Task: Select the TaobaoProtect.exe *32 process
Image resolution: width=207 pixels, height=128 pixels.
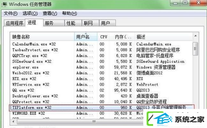Action: click(101, 50)
